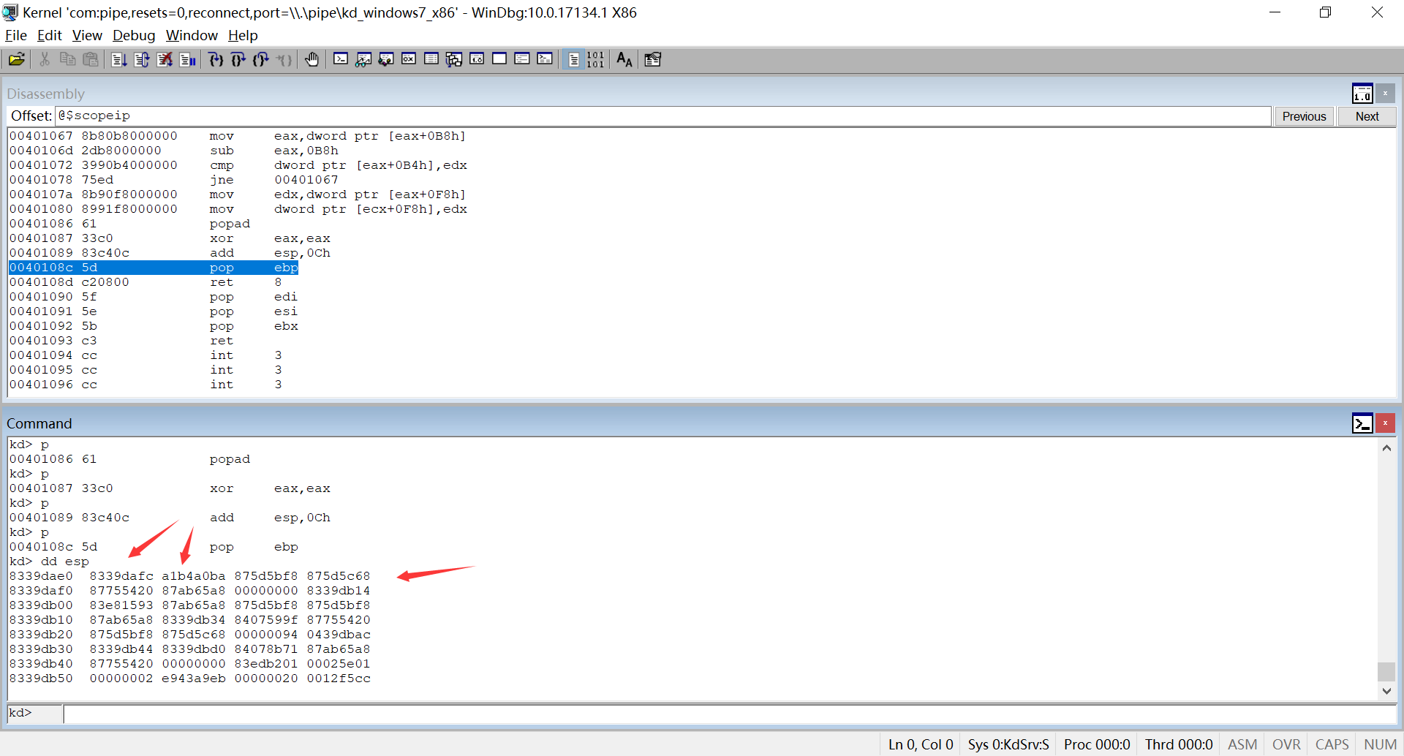This screenshot has width=1404, height=756.
Task: Click address 8339db50 in the memory dump
Action: [41, 678]
